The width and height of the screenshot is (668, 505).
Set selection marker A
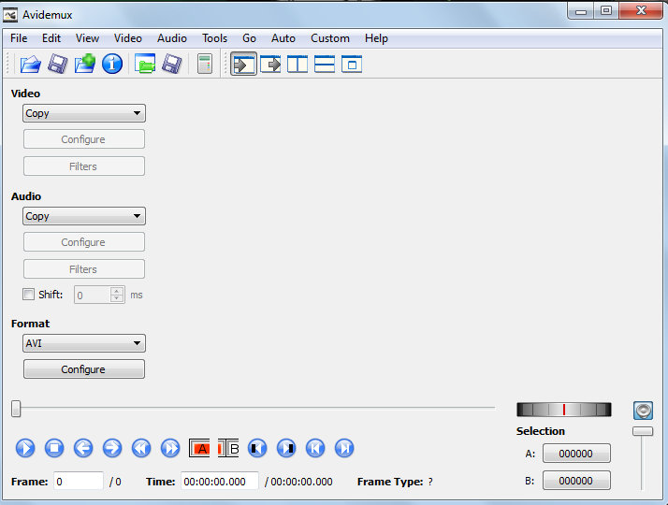point(199,448)
